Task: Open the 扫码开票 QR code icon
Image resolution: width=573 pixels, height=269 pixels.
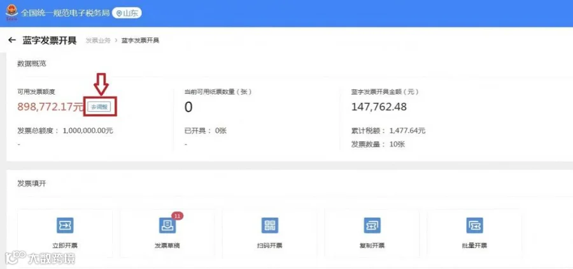Action: 270,225
